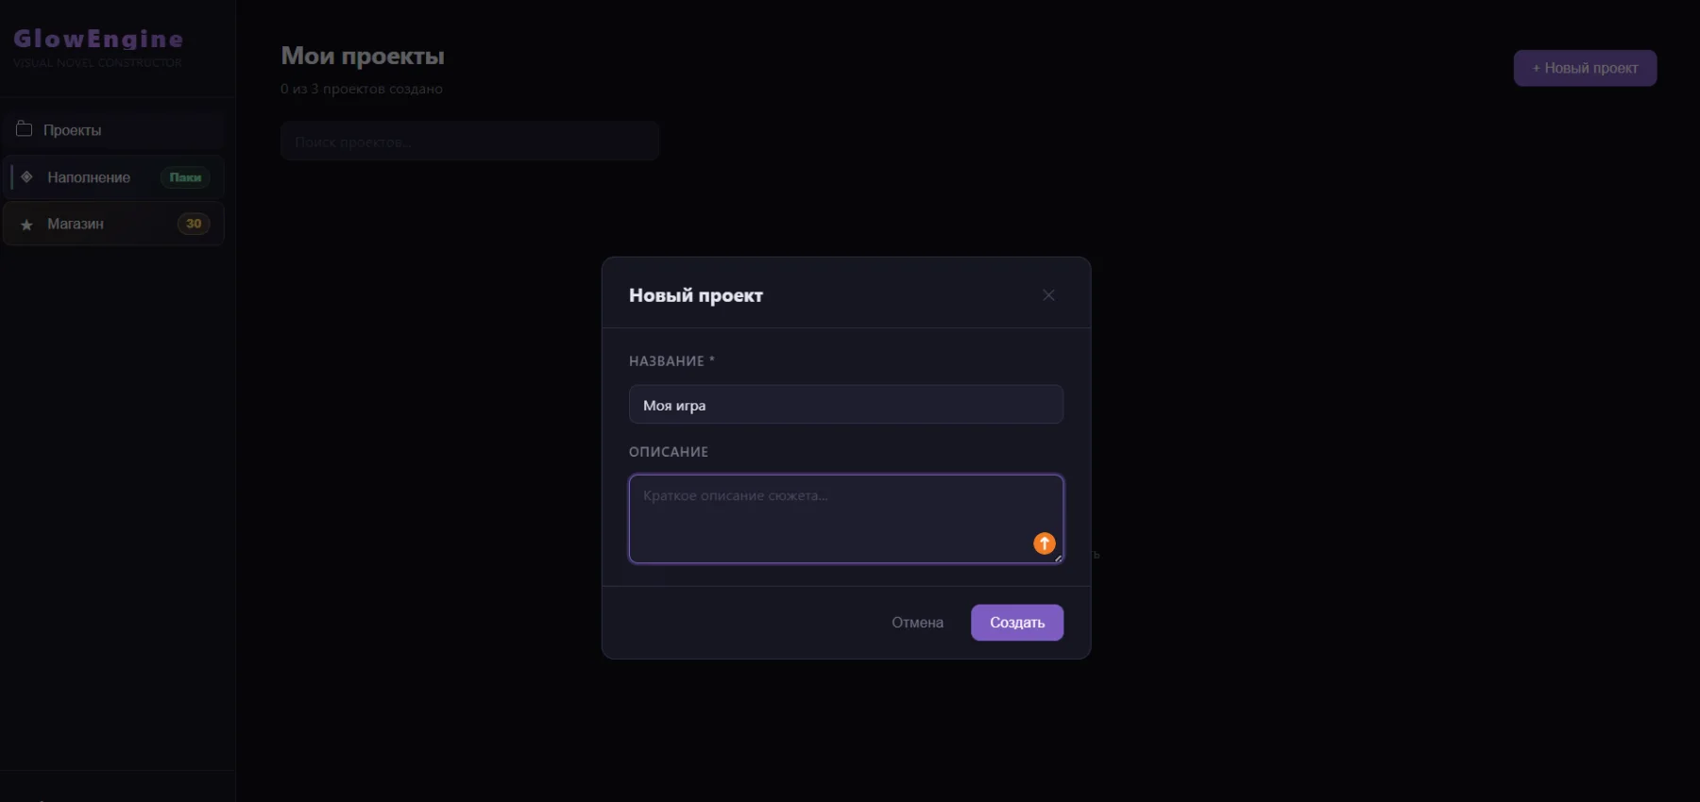This screenshot has width=1700, height=802.
Task: Click the resize grip of the description box
Action: tap(1058, 558)
